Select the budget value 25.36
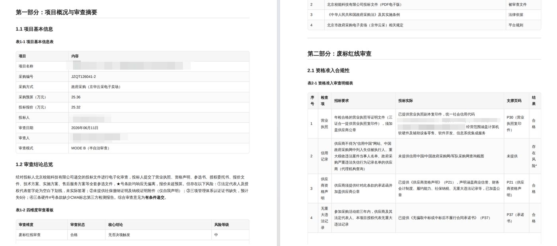Image resolution: width=557 pixels, height=246 pixels. [76, 97]
